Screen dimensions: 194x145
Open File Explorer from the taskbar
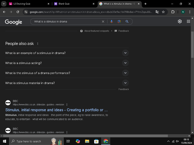(x=87, y=141)
